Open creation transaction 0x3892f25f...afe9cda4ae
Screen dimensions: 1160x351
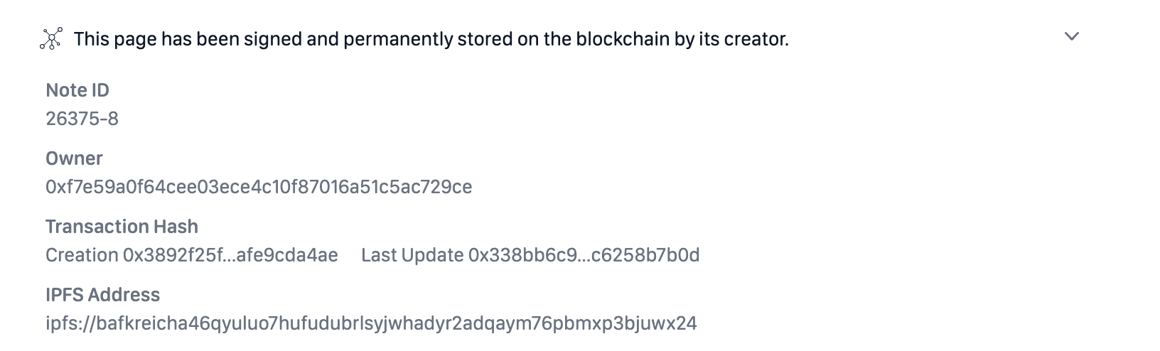click(x=230, y=255)
